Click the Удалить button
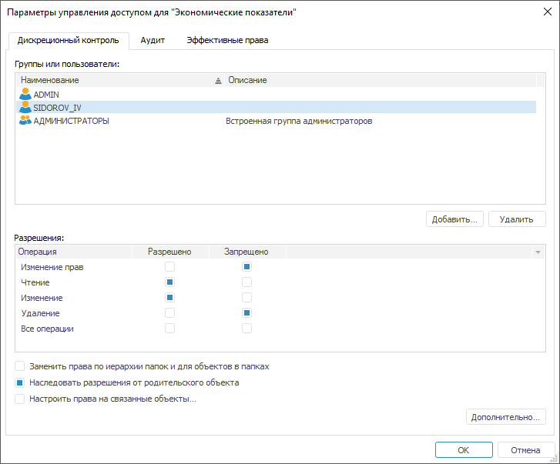 [x=516, y=219]
